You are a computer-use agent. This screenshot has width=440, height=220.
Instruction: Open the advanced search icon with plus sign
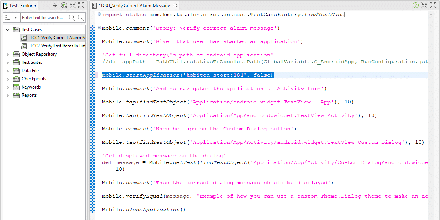[81, 18]
